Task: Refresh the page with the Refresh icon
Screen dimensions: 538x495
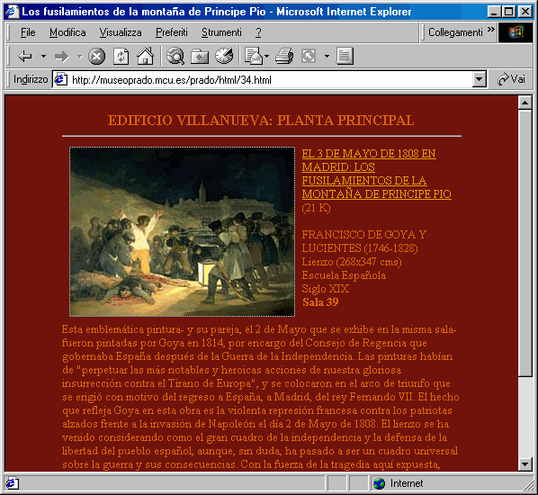Action: point(121,56)
